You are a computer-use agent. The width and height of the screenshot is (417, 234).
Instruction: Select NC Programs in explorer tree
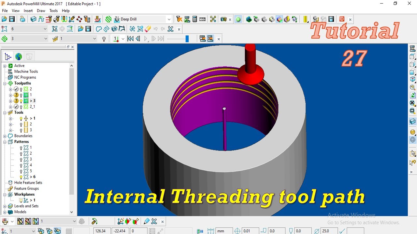(25, 77)
